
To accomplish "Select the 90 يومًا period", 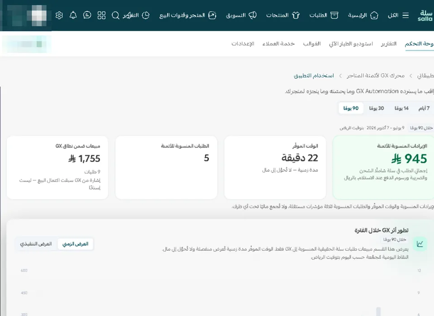I will coord(351,108).
